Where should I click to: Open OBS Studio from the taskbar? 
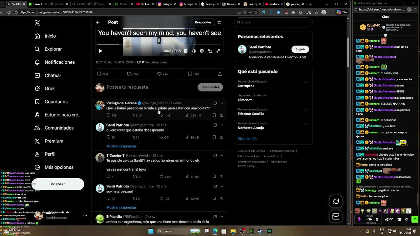[242, 231]
